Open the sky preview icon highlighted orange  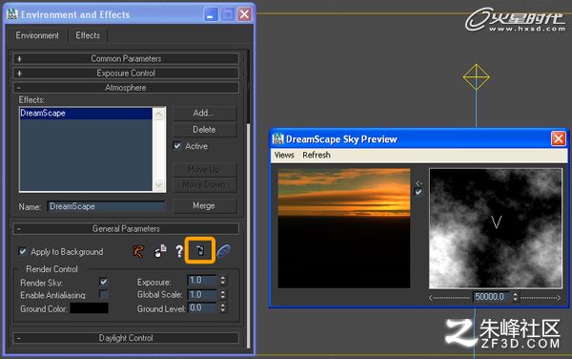tap(200, 250)
